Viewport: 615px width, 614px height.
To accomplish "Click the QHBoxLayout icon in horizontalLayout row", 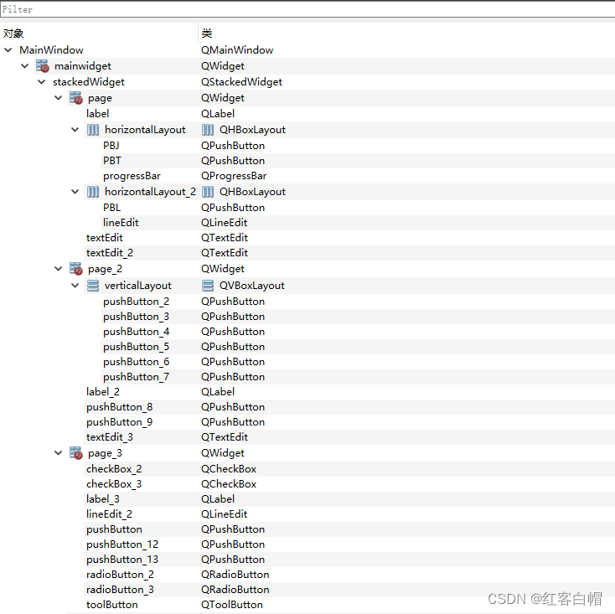I will coord(208,130).
